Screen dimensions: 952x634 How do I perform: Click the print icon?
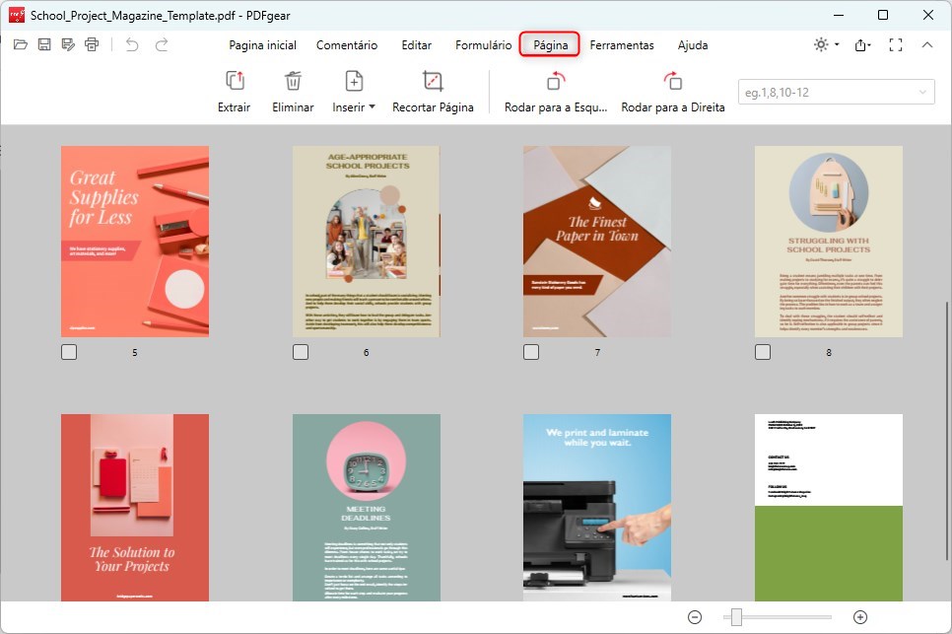92,44
